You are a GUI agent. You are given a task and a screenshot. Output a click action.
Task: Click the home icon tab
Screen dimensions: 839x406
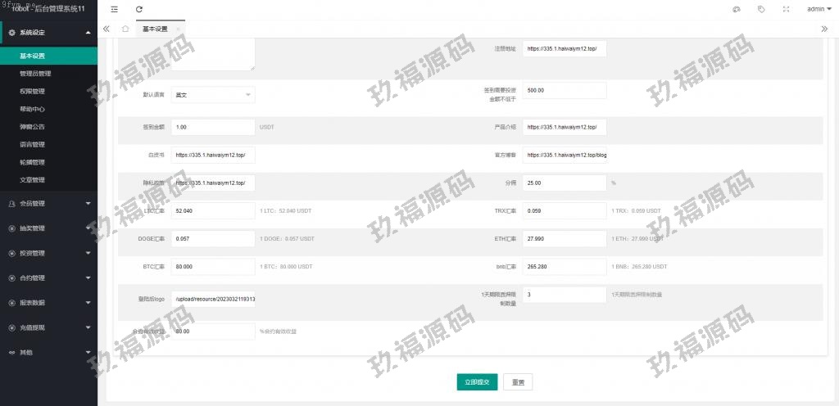[x=125, y=29]
